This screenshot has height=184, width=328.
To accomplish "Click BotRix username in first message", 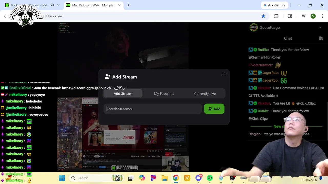I will (263, 50).
